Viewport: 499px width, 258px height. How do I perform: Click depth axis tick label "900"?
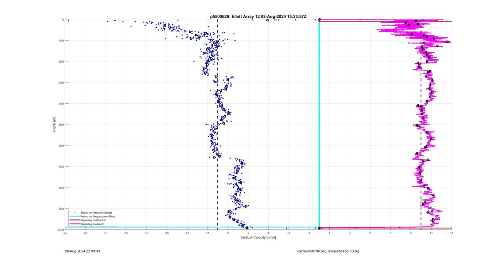click(61, 209)
